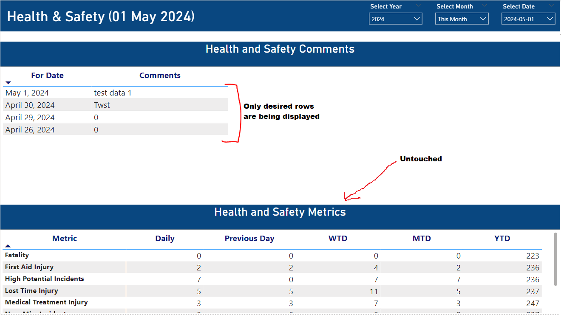Open the Select Date dropdown showing 2024-05-01
Image resolution: width=561 pixels, height=315 pixels.
tap(528, 19)
